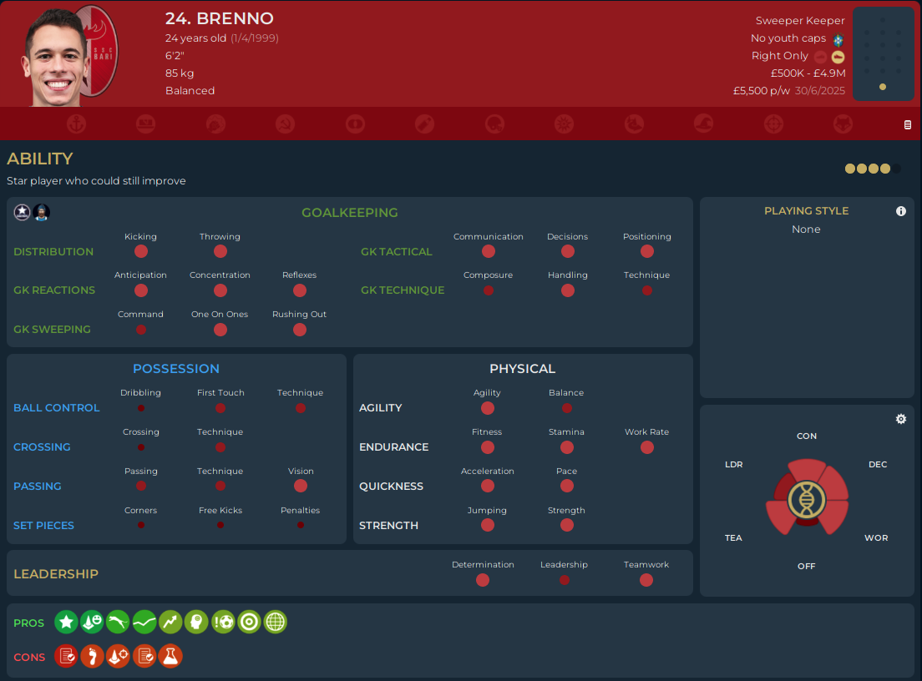This screenshot has height=681, width=922.
Task: Click the star badge in Goalkeeping panel
Action: pyautogui.click(x=23, y=212)
